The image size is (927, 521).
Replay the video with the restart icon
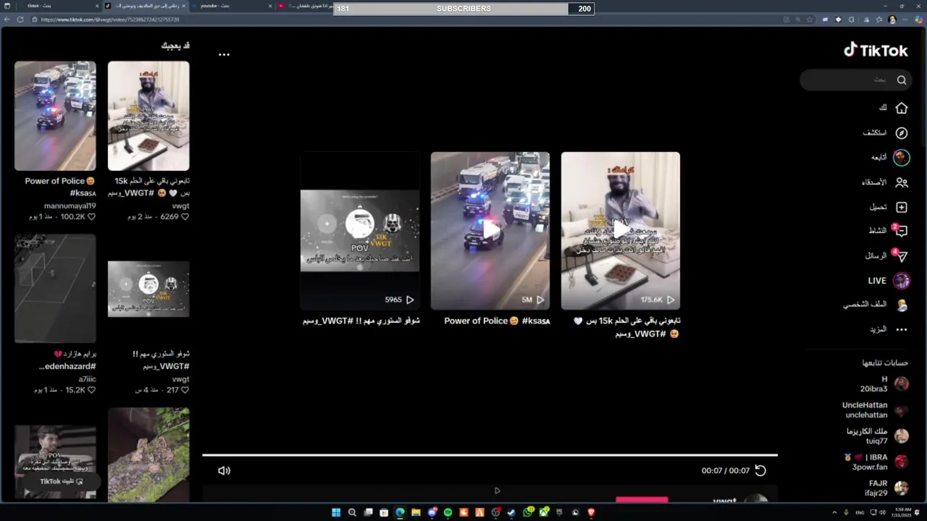click(x=760, y=470)
